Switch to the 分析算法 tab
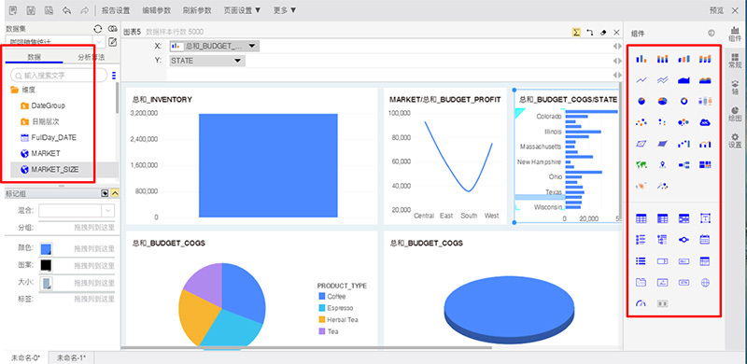Screen dimensions: 747x364 (x=91, y=57)
